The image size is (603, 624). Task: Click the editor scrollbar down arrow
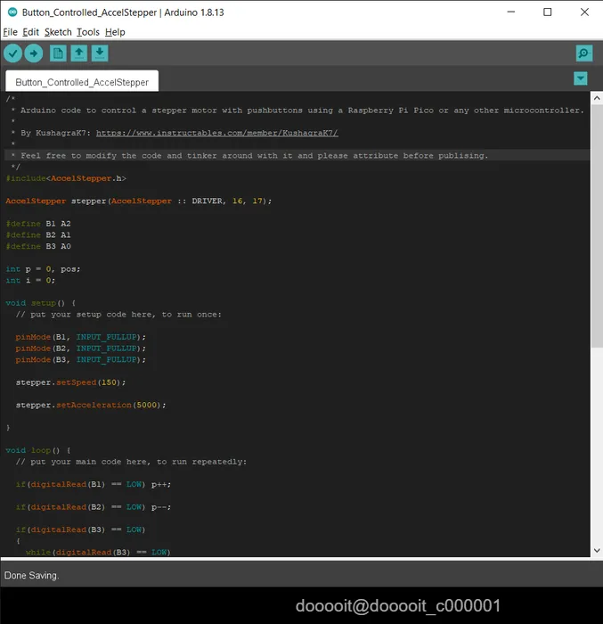coord(597,550)
